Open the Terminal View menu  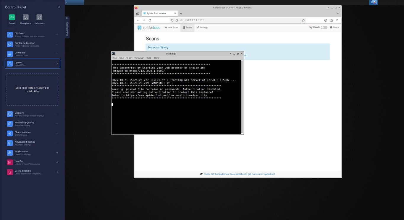click(129, 58)
